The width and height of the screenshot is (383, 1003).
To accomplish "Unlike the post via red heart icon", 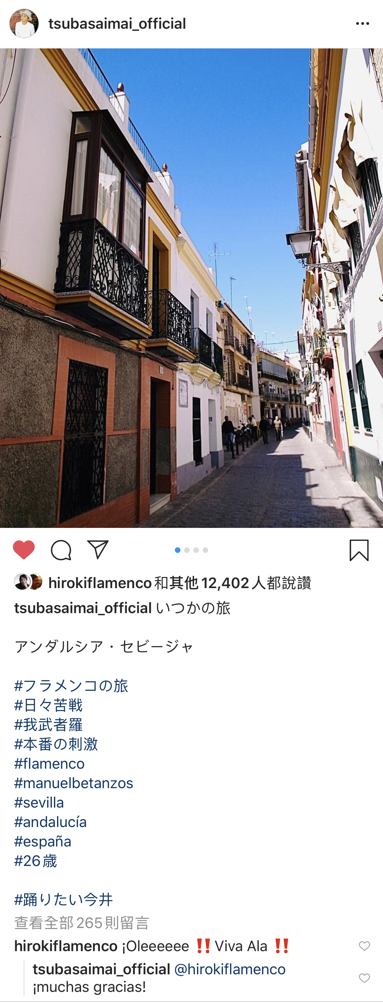I will [x=24, y=550].
